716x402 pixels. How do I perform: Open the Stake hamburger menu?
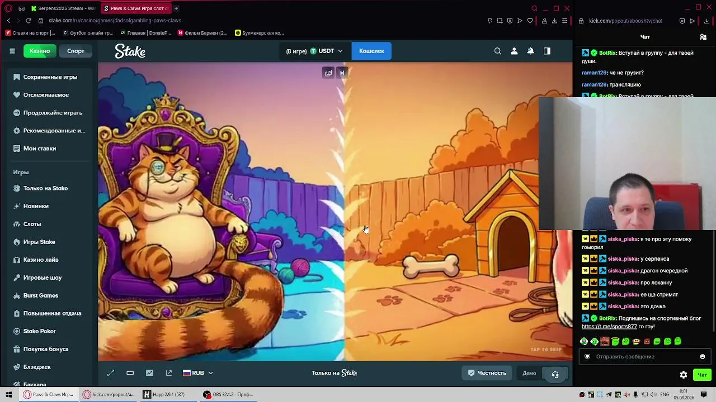[12, 51]
